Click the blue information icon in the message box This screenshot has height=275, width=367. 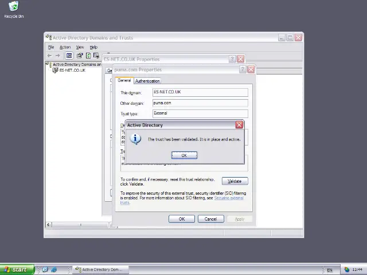click(135, 139)
